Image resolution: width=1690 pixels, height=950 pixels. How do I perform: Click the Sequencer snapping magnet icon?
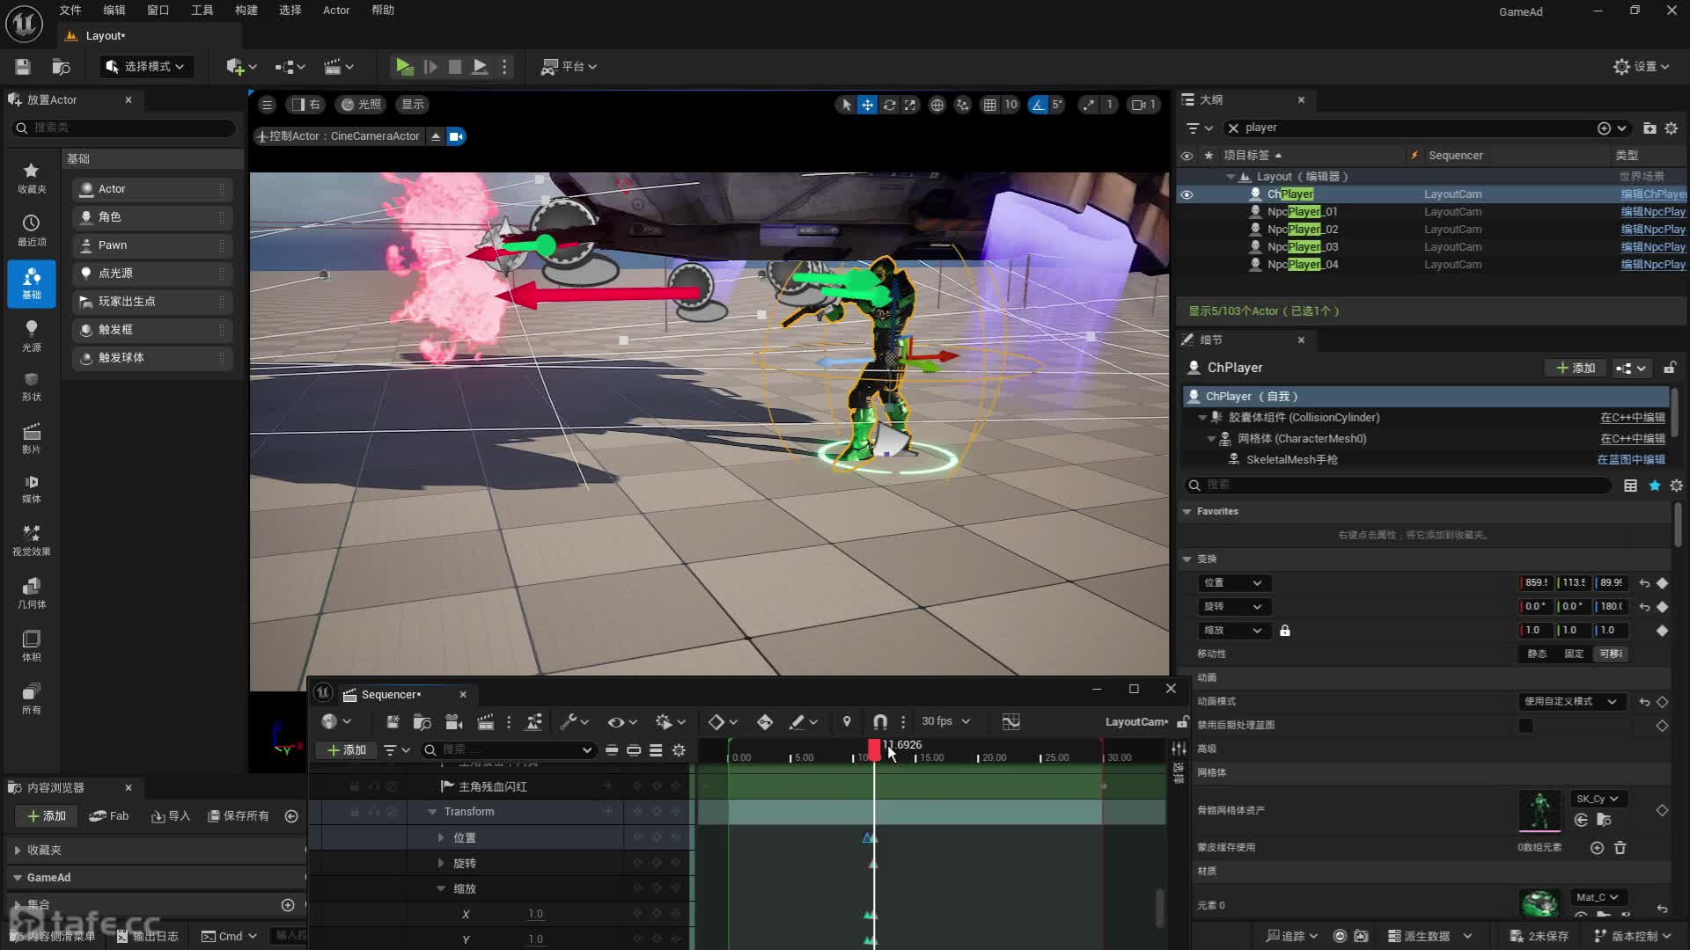(x=879, y=722)
